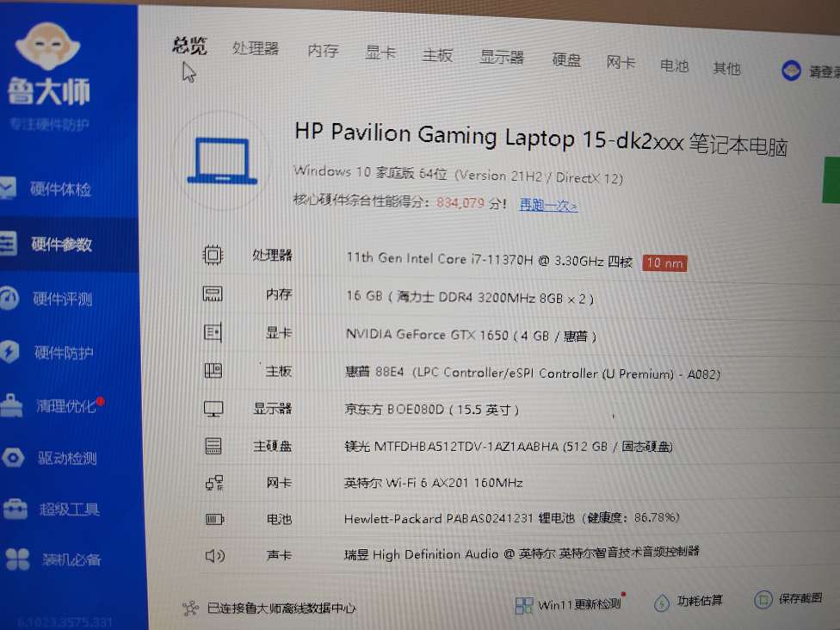Click the 请登录 login avatar icon

pyautogui.click(x=791, y=71)
